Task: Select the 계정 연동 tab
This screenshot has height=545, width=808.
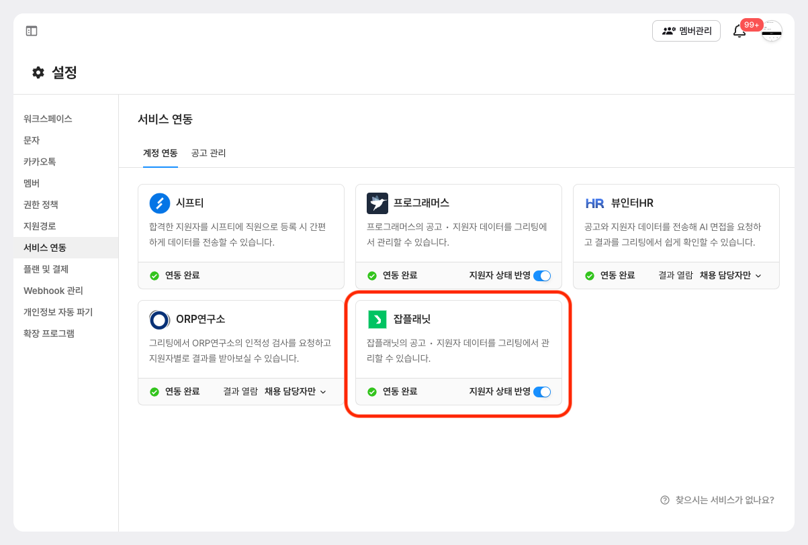Action: (x=160, y=153)
